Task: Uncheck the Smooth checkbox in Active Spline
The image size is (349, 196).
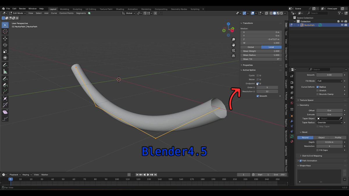Action: coord(258,96)
